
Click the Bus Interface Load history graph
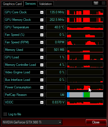point(85,80)
